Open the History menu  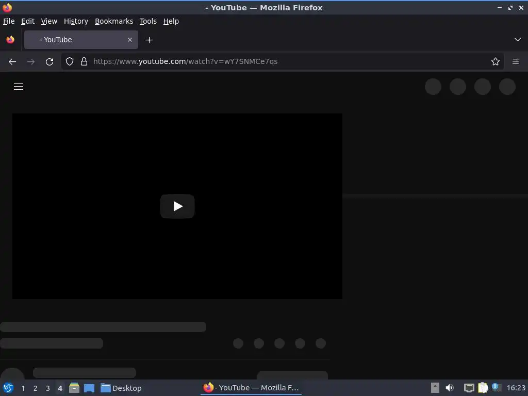(x=76, y=21)
